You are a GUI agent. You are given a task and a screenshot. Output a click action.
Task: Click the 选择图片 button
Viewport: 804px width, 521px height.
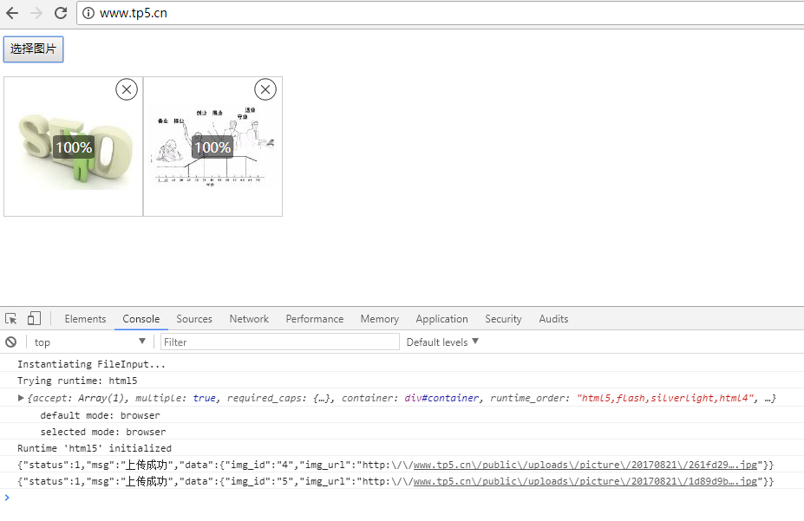tap(33, 49)
